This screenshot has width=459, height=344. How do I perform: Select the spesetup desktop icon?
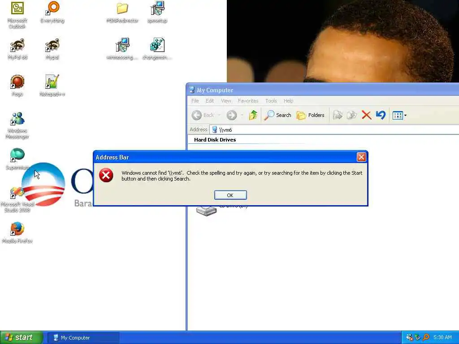point(157,12)
